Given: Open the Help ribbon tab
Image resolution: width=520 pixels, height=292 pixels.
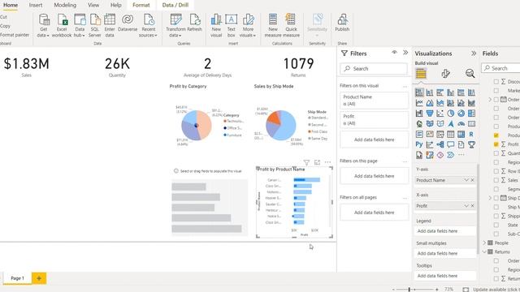Looking at the screenshot, I should click(x=115, y=5).
